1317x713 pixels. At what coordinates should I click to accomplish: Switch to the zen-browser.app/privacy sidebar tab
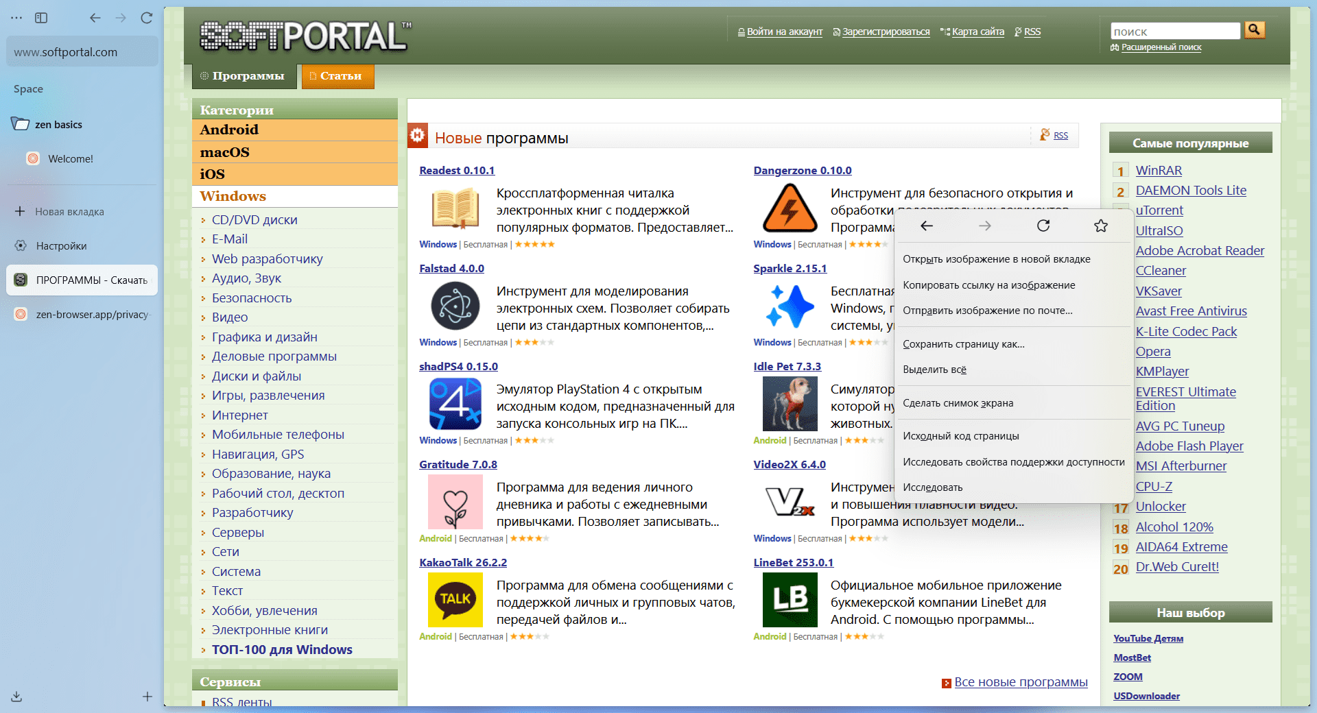click(82, 315)
